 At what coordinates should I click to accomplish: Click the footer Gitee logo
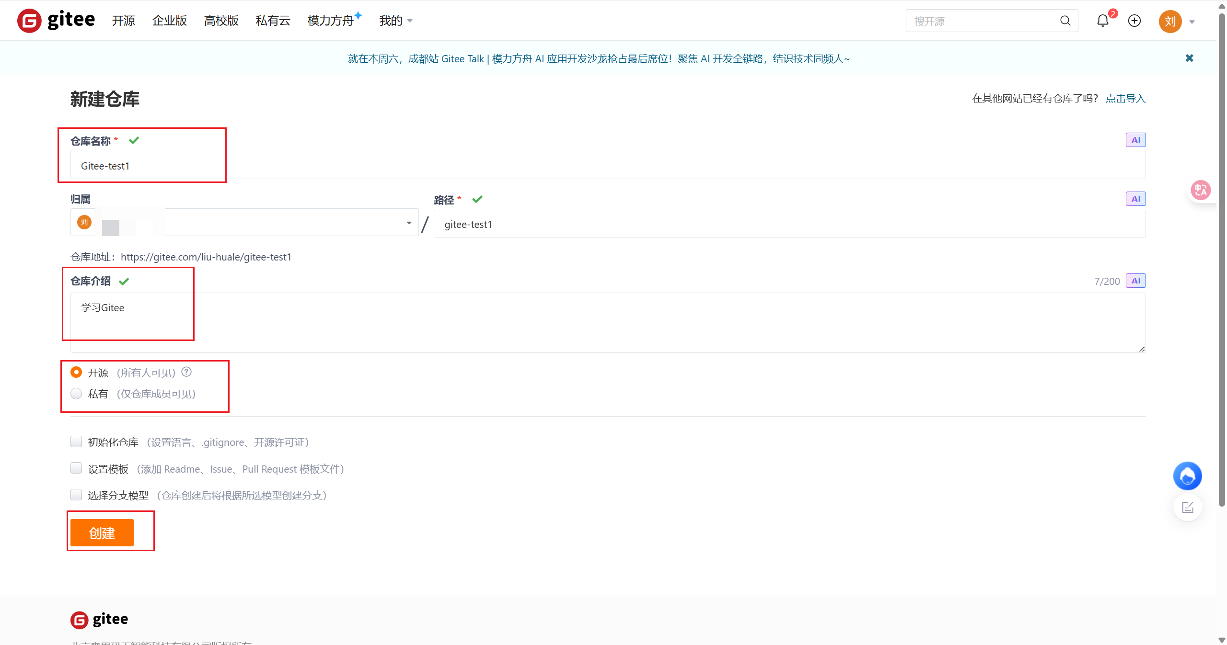(x=99, y=620)
